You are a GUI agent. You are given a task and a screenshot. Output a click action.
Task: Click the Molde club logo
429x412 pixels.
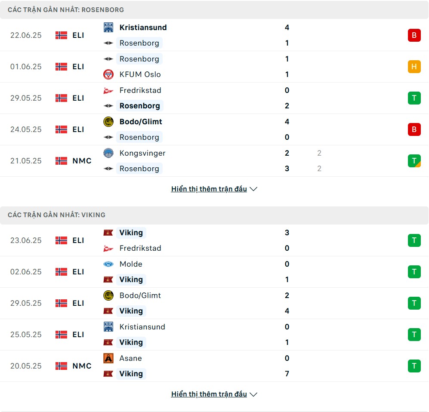pos(108,264)
